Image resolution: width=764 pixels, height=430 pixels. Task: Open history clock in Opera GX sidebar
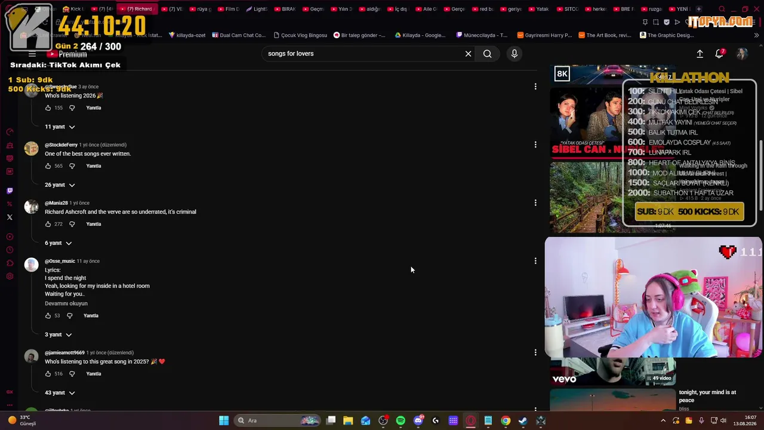(10, 250)
